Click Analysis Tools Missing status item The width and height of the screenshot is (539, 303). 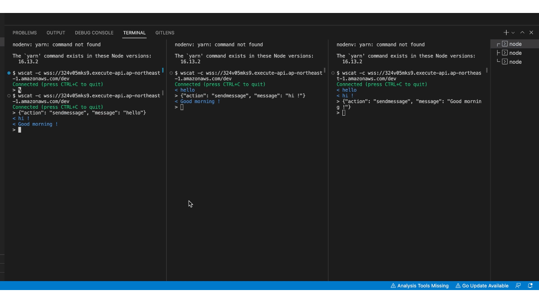click(419, 286)
